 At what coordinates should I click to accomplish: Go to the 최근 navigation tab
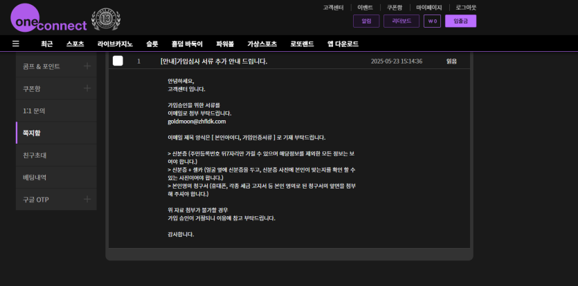click(x=47, y=44)
